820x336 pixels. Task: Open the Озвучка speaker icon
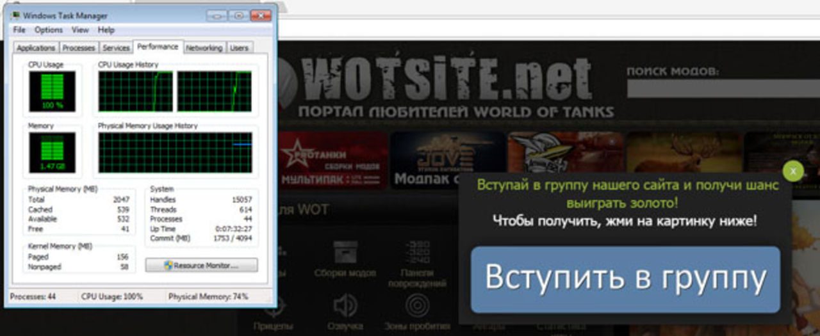point(345,305)
